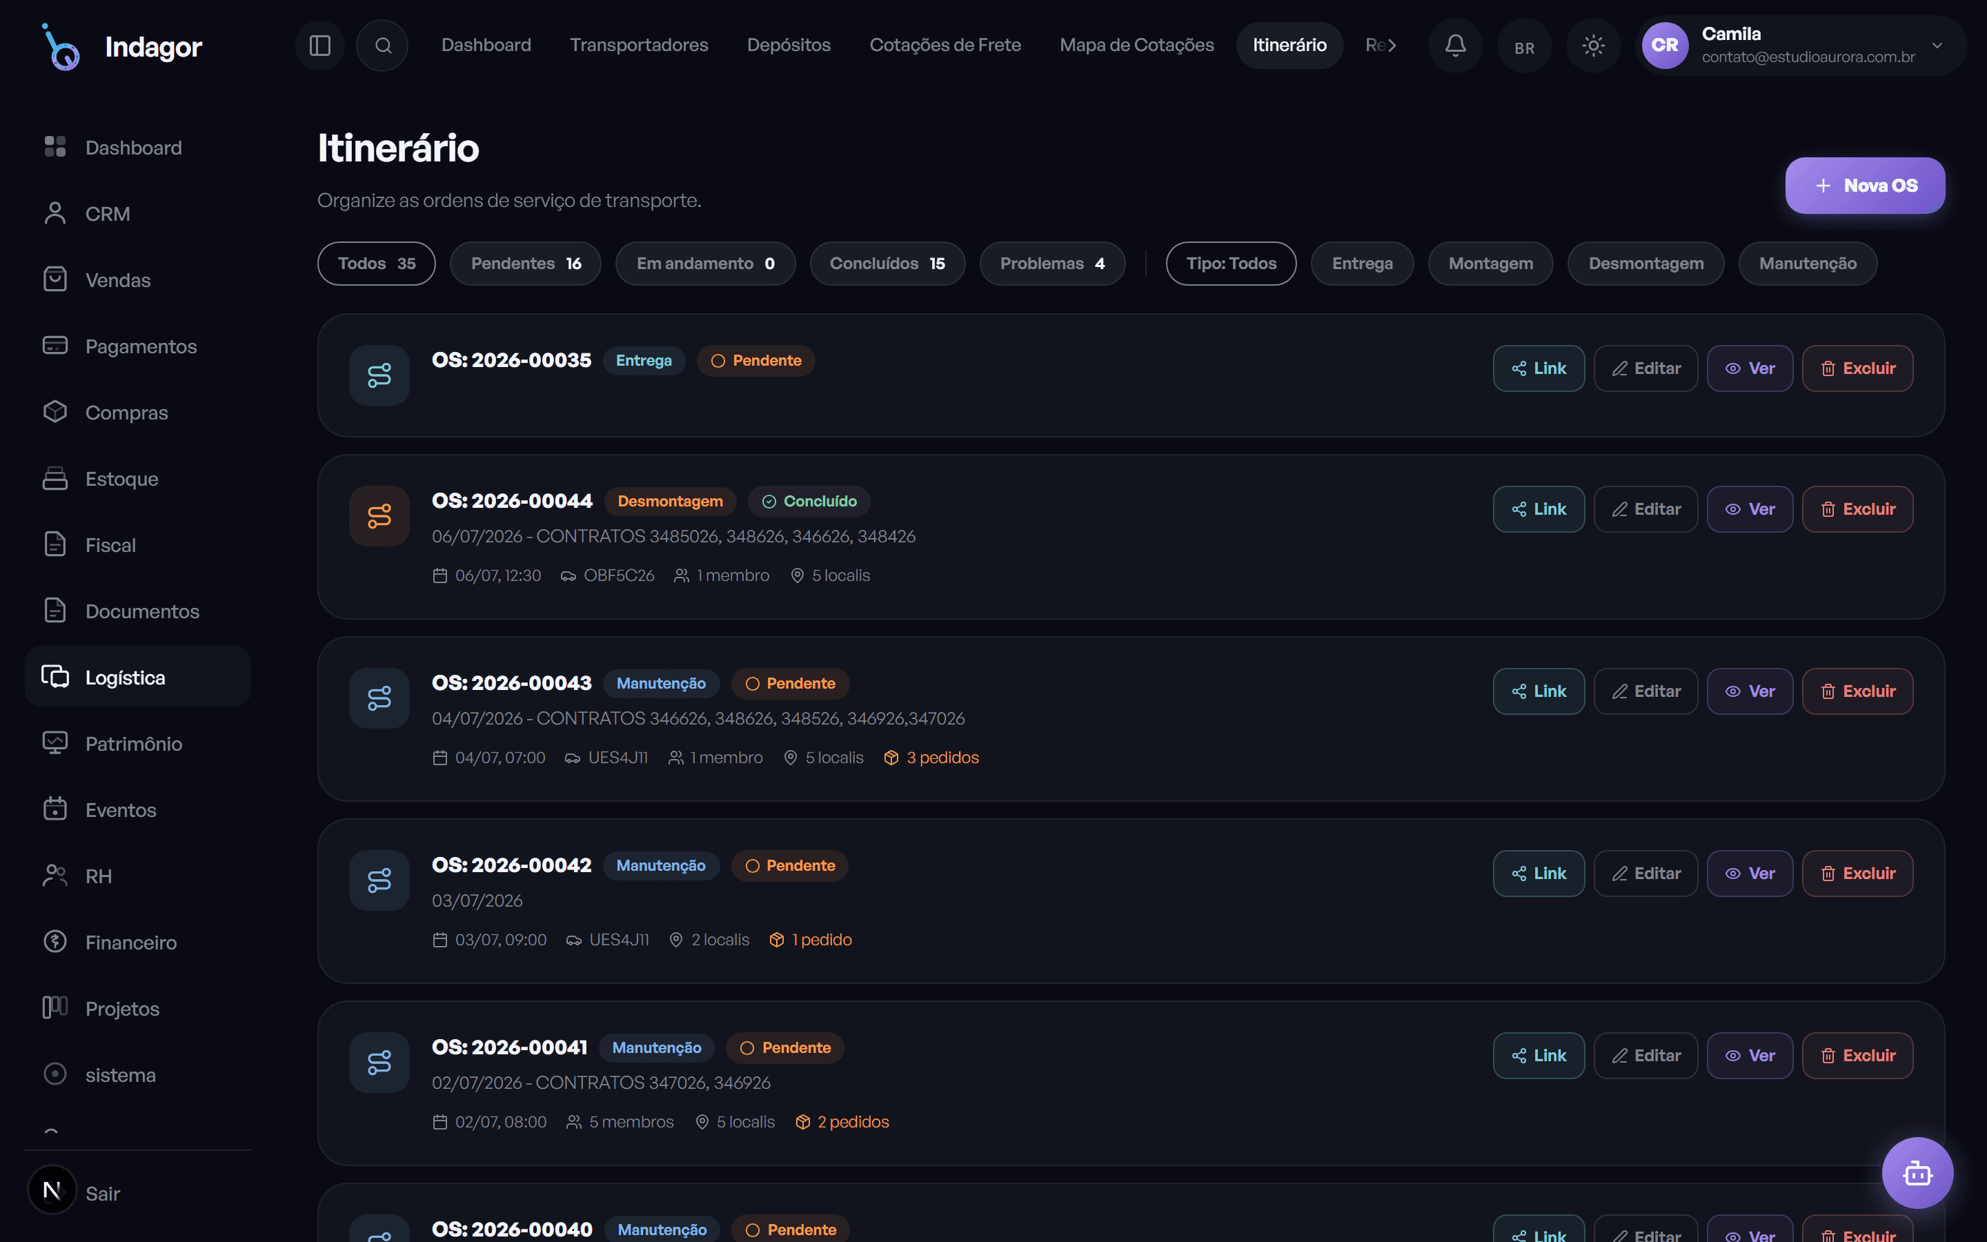Screen dimensions: 1987x1242
Task: Open sistema in the sidebar
Action: pos(137,1075)
